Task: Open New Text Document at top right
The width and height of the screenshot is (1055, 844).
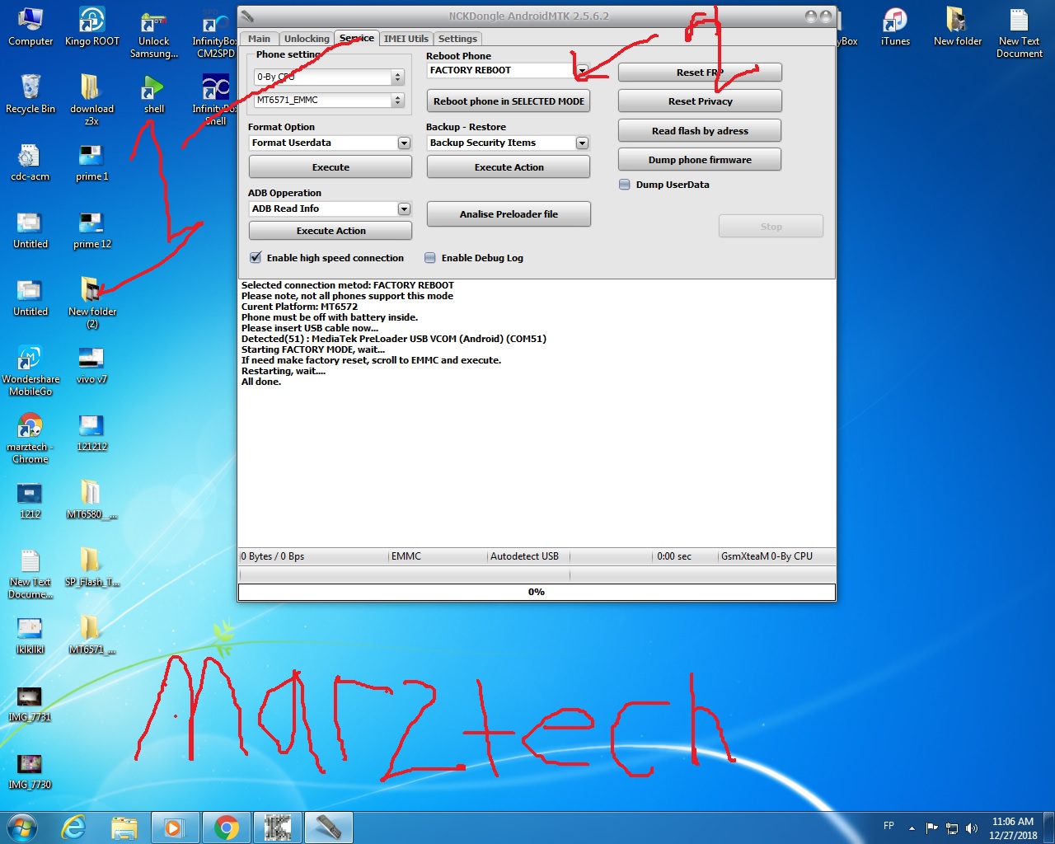Action: [1019, 33]
